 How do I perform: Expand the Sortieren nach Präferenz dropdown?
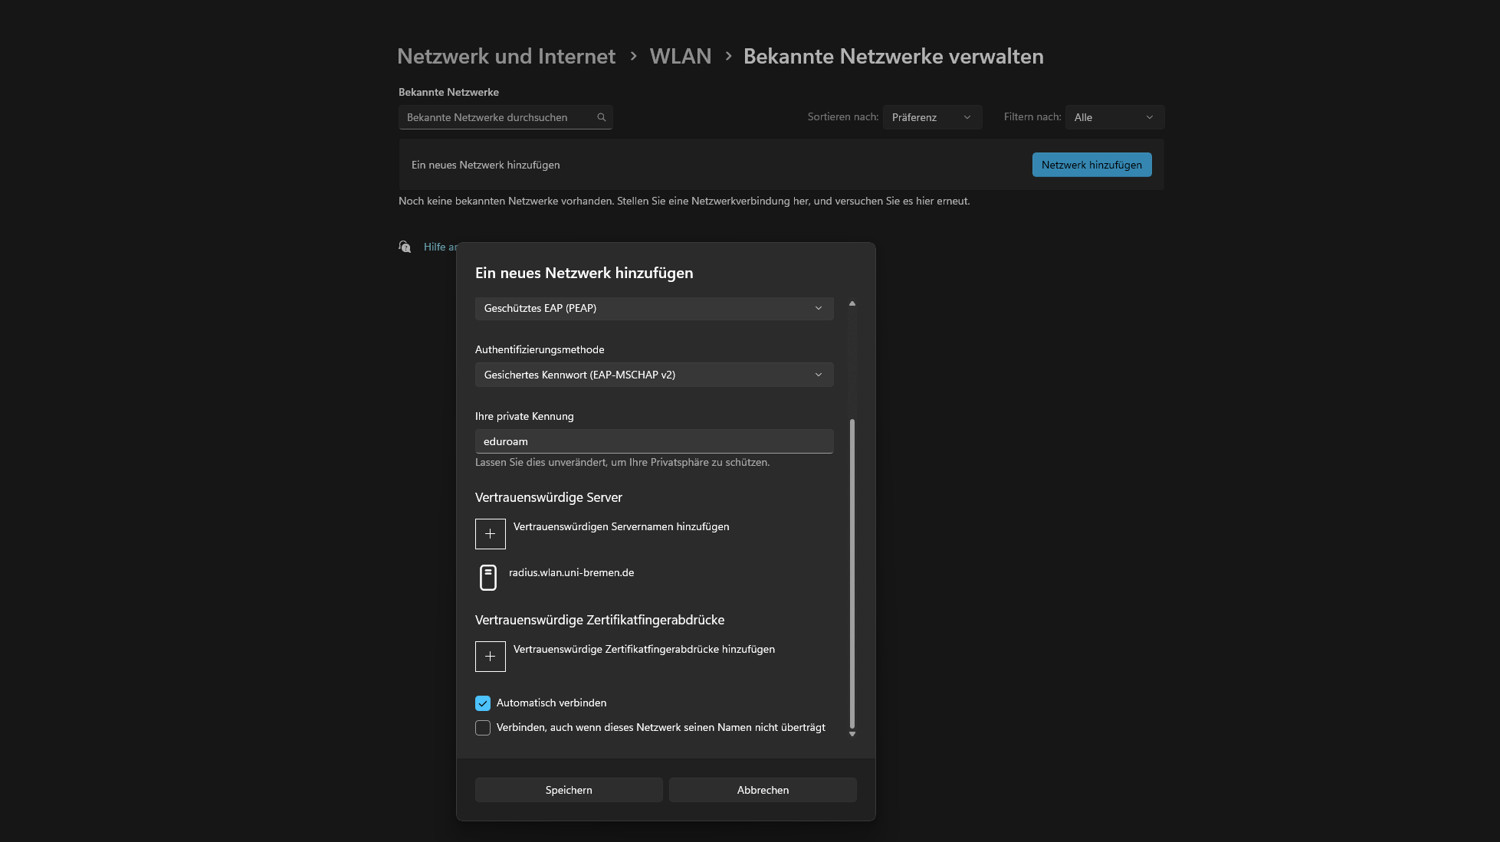932,117
